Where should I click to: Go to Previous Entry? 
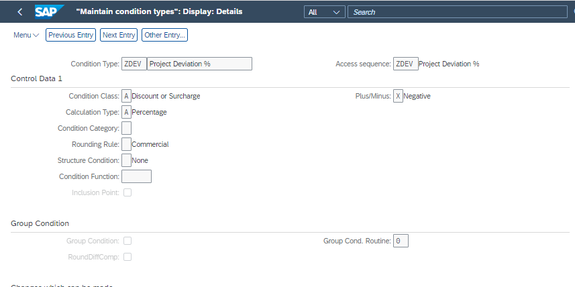pos(70,35)
